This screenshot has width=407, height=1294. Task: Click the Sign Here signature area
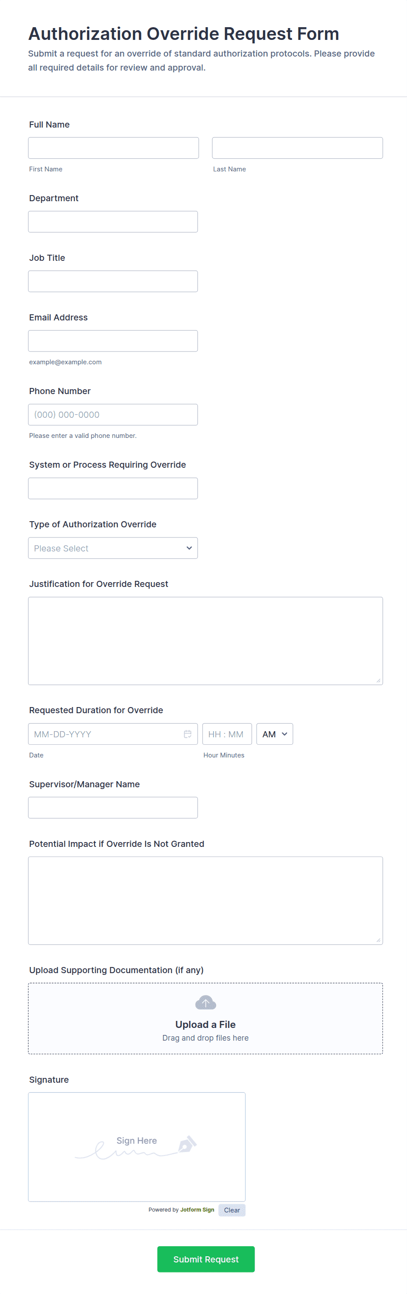coord(137,1146)
